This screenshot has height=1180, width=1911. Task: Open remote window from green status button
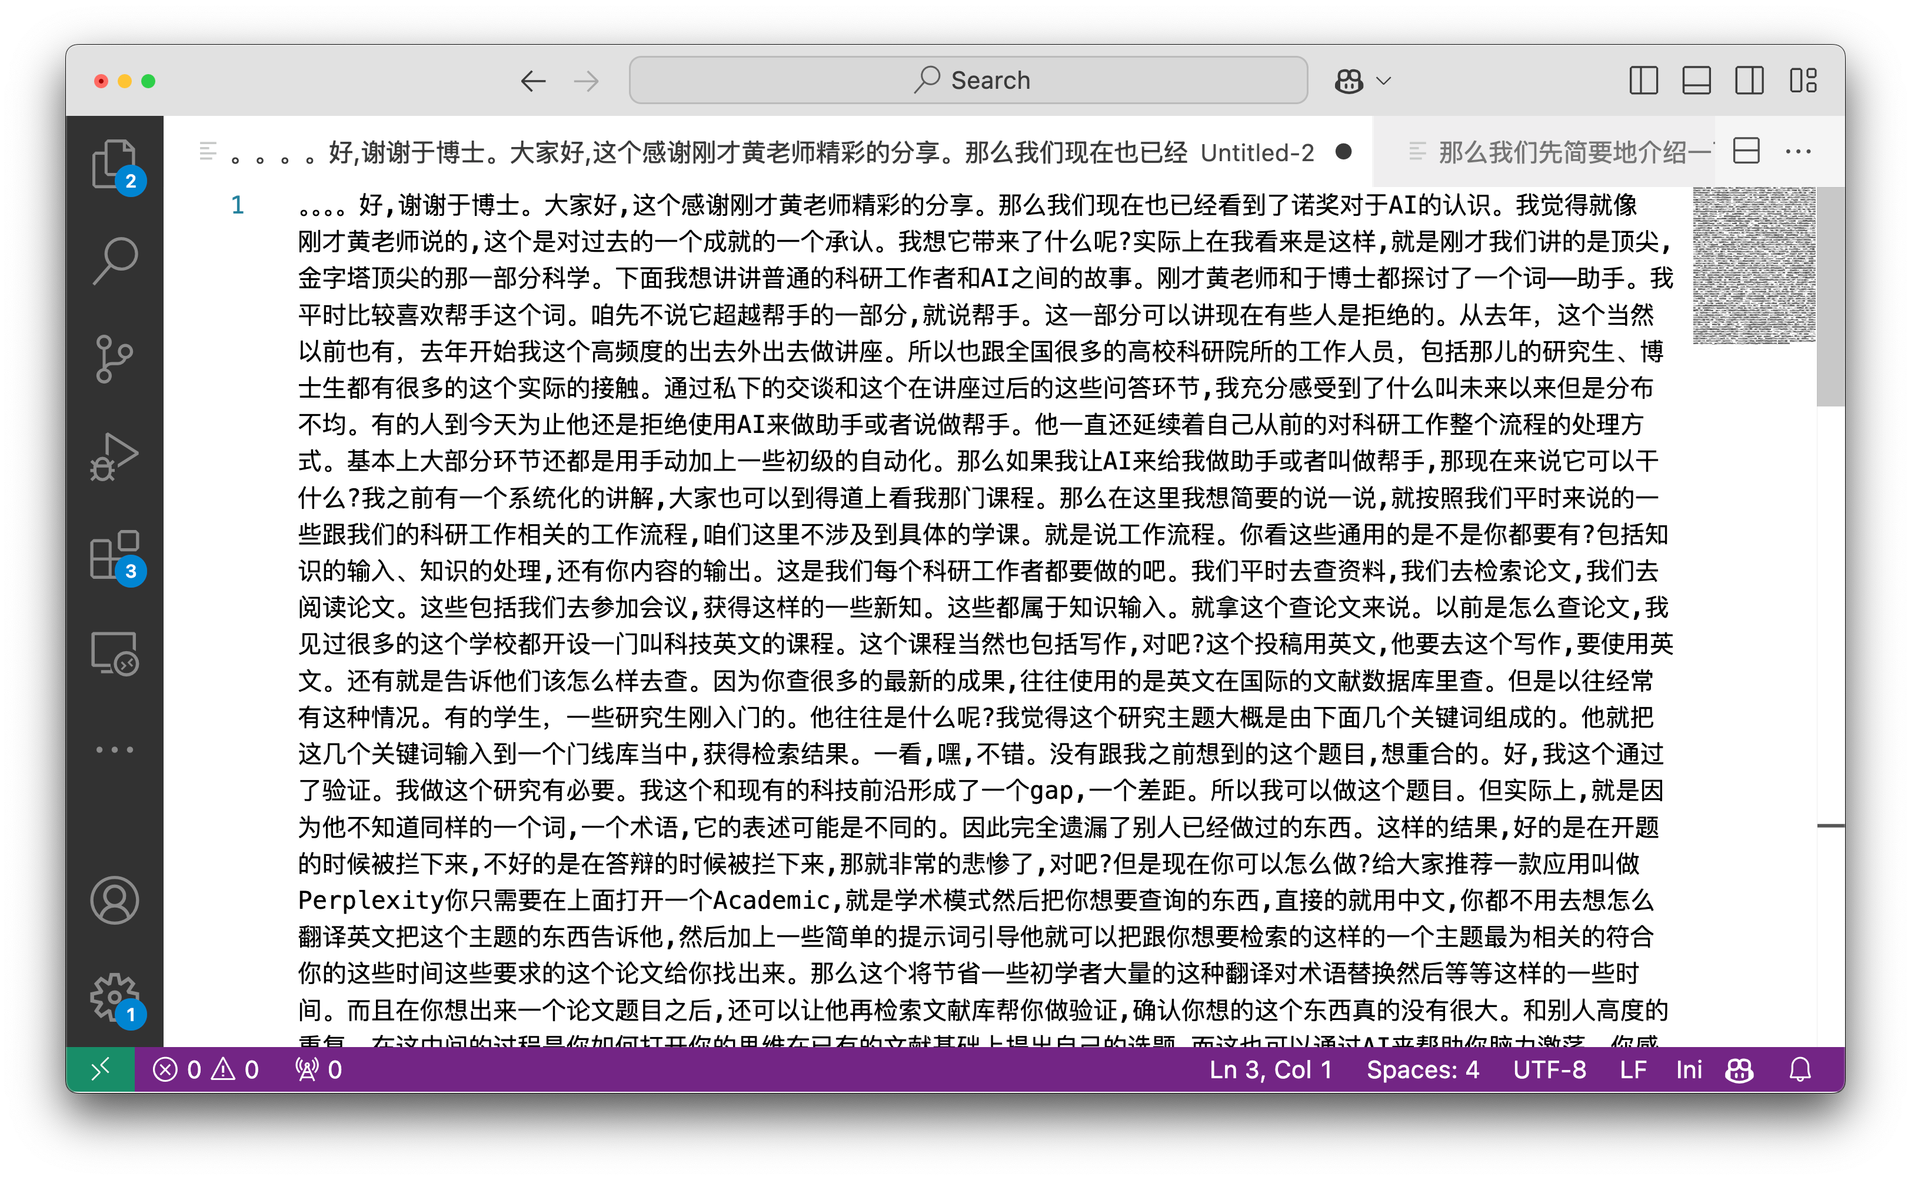pyautogui.click(x=101, y=1069)
